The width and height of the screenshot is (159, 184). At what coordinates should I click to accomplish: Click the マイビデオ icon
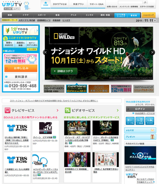(x=150, y=121)
